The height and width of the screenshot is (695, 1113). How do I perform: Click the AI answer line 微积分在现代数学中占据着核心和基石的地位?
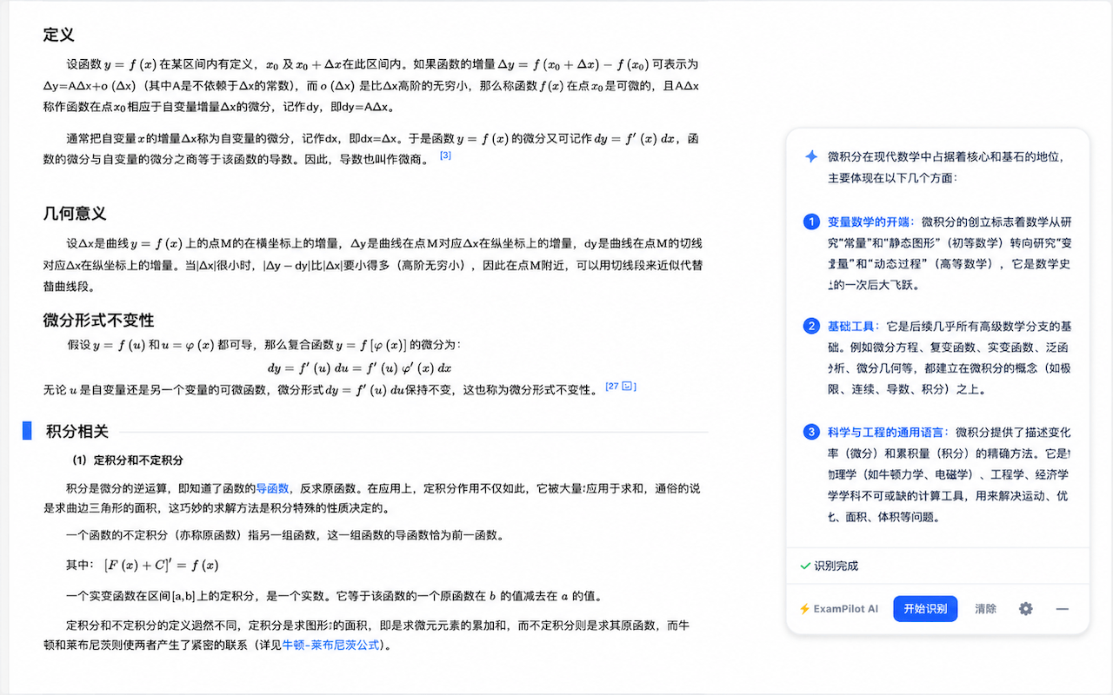pyautogui.click(x=947, y=156)
